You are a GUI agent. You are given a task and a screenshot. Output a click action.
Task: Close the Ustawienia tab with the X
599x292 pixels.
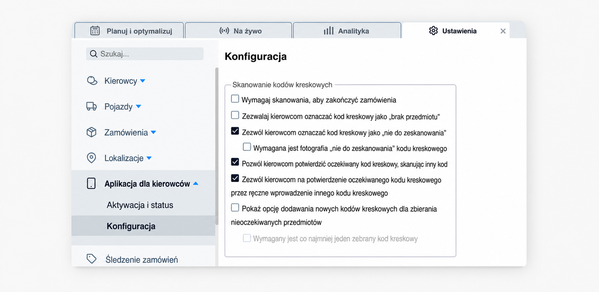point(503,31)
